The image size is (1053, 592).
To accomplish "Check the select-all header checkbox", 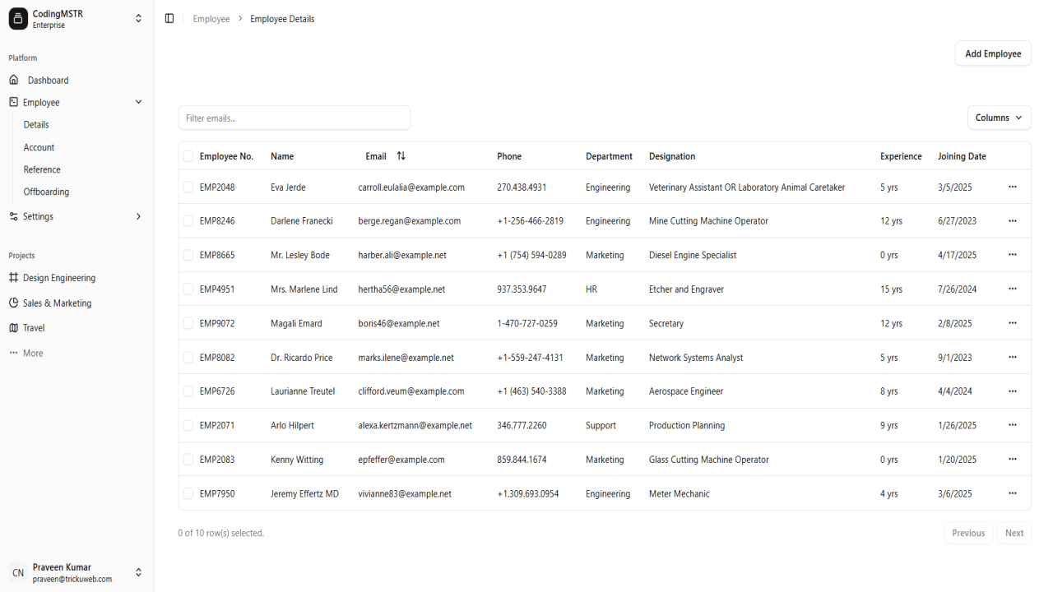I will click(x=188, y=155).
